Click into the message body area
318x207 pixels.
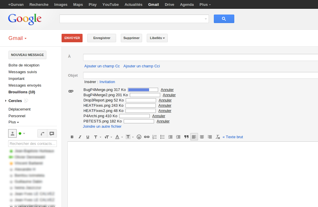193,174
